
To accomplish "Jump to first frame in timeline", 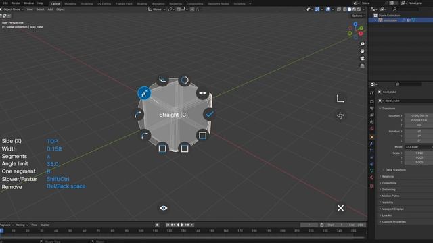I will click(x=168, y=225).
